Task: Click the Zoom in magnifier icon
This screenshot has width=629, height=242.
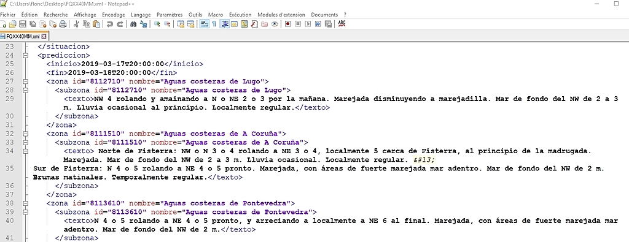Action: click(157, 24)
